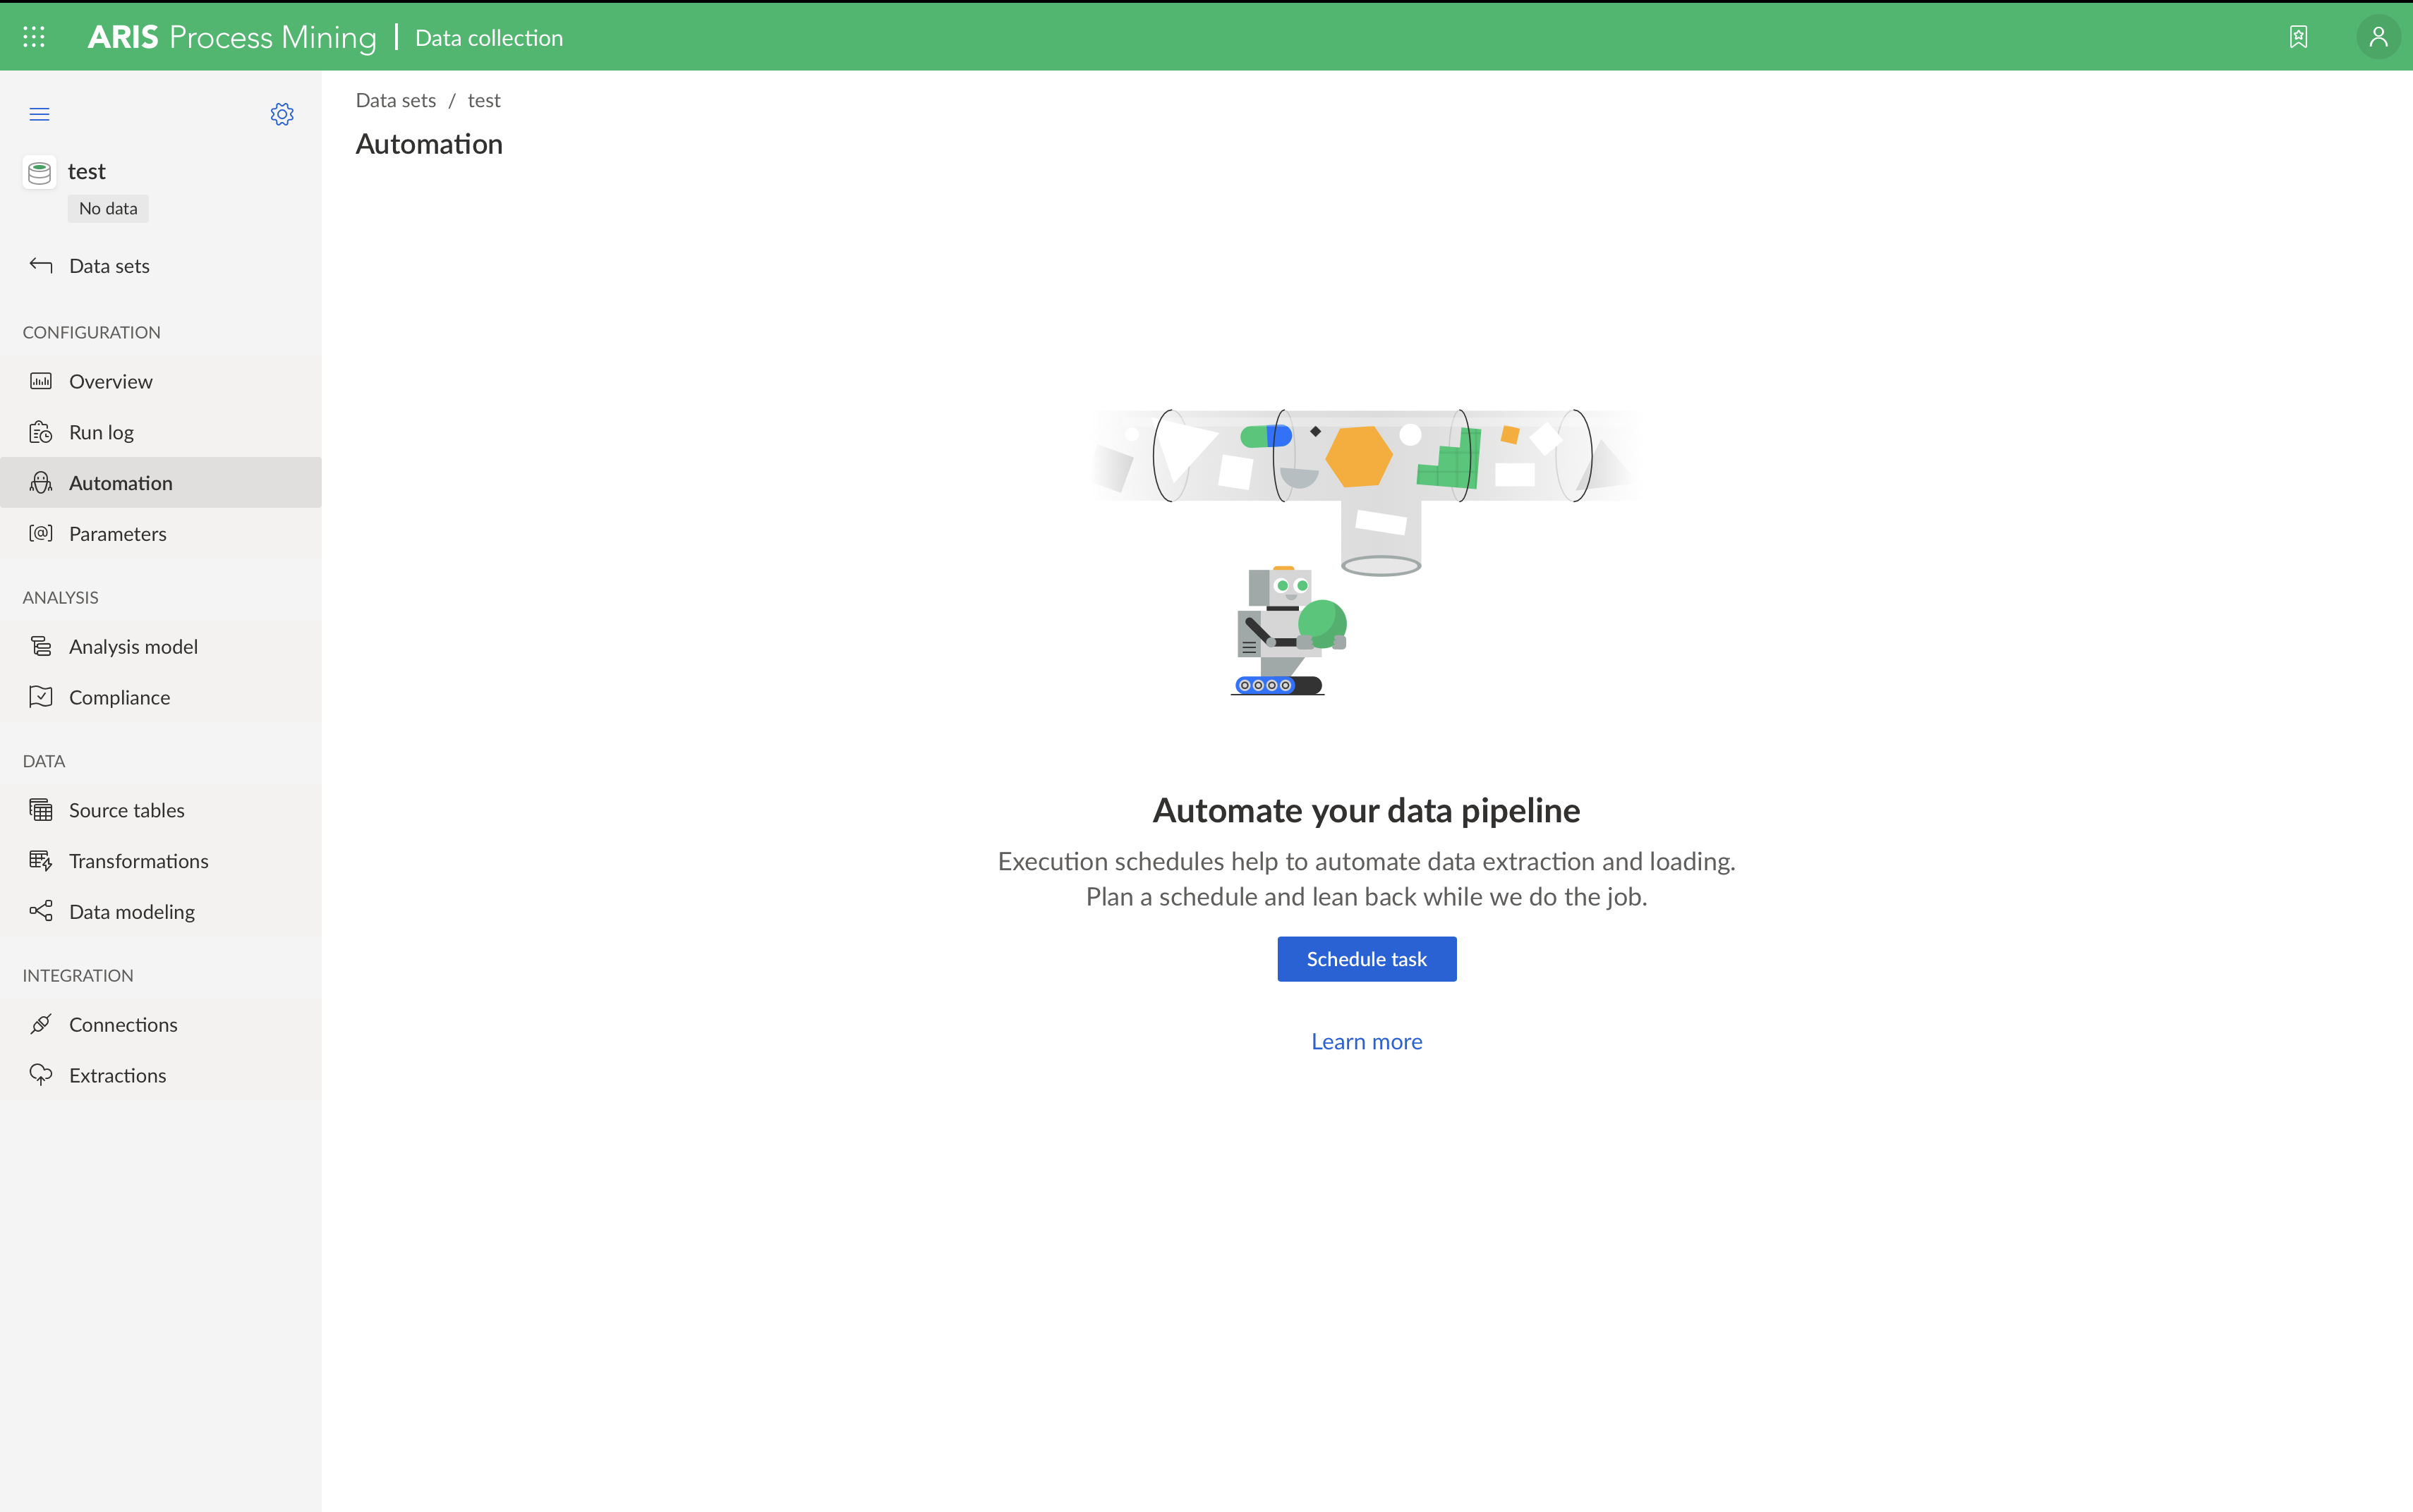Click the Schedule task button
The image size is (2413, 1512).
pyautogui.click(x=1367, y=959)
